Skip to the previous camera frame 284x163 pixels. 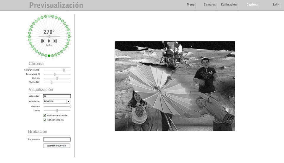pyautogui.click(x=43, y=41)
